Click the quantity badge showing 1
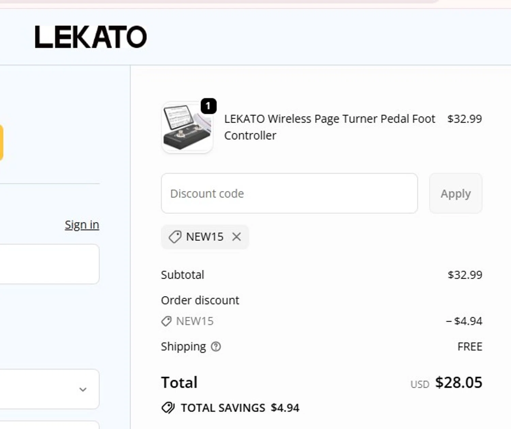Screen dimensions: 511x429 208,106
